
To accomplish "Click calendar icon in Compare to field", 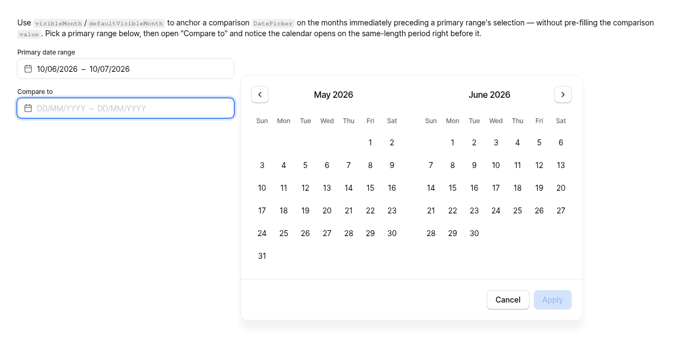I will (x=28, y=108).
